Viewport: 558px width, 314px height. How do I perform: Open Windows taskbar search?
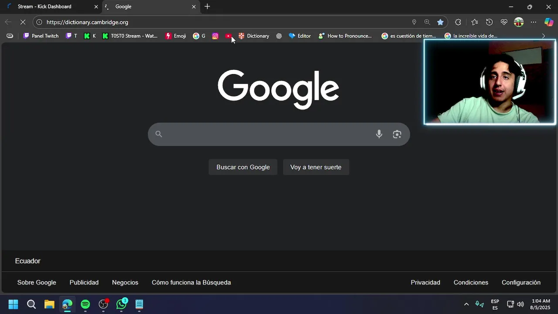point(31,304)
